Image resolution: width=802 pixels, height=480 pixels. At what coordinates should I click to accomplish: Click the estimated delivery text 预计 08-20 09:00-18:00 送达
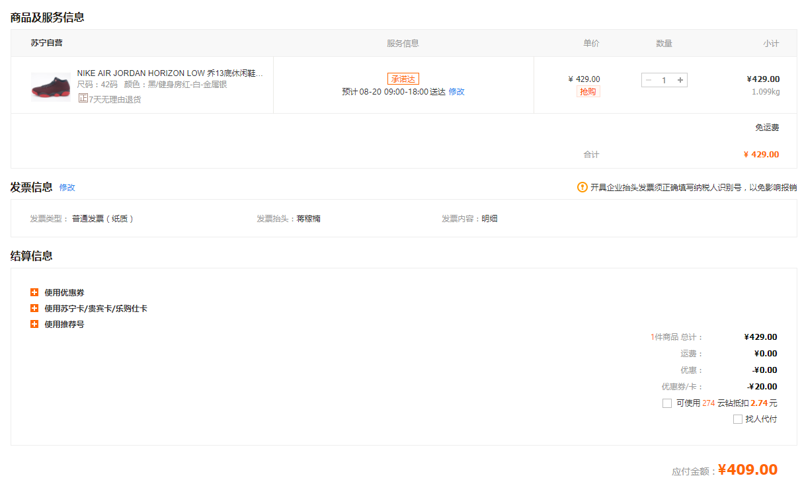394,92
